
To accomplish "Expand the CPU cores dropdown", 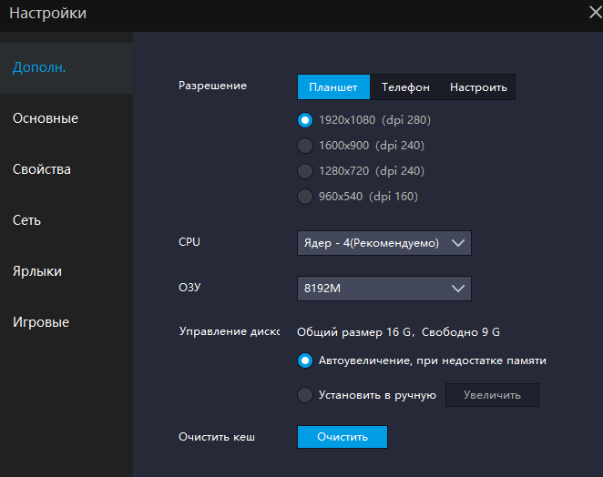I will (x=383, y=243).
